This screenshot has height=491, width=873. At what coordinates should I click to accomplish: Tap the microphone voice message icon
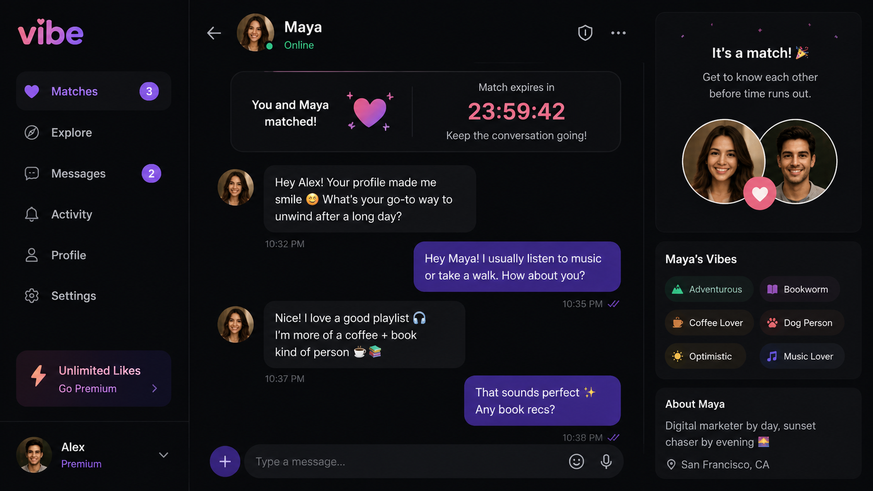(606, 461)
